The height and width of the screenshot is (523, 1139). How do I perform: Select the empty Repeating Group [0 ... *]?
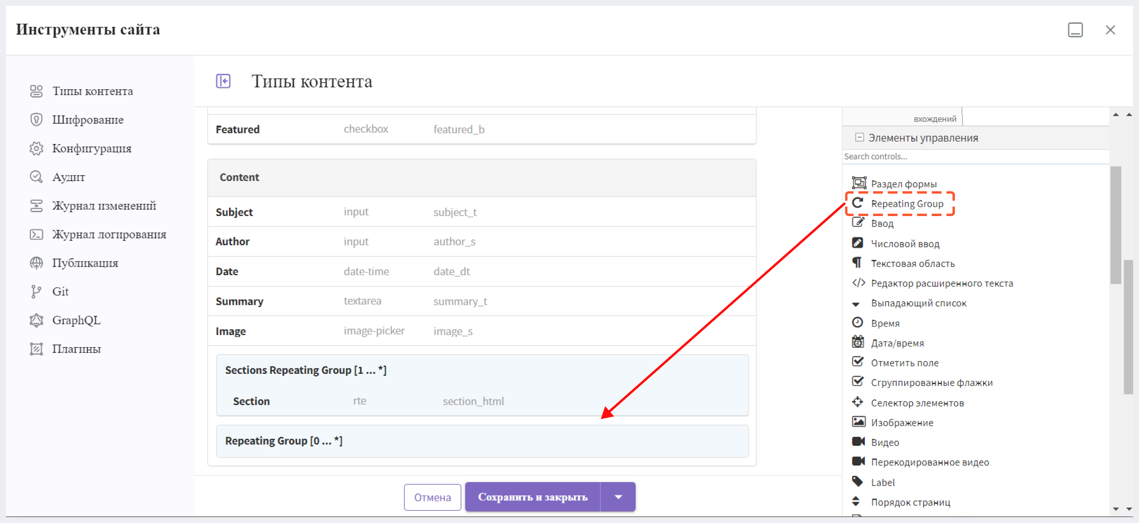pos(482,441)
